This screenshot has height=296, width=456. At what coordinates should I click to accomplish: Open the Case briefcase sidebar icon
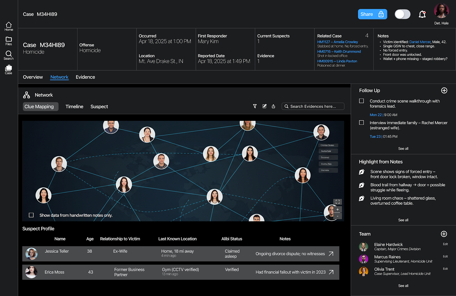pos(9,70)
